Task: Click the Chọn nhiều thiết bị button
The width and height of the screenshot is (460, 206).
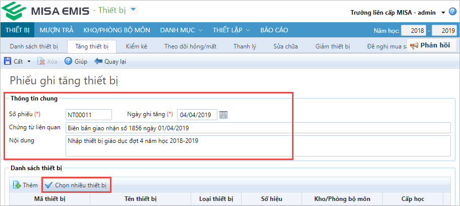Action: [76, 185]
